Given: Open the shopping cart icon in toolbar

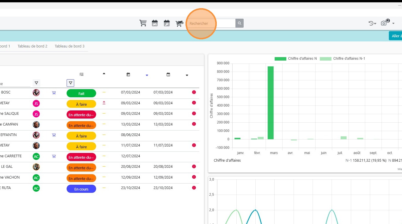Looking at the screenshot, I should point(143,23).
